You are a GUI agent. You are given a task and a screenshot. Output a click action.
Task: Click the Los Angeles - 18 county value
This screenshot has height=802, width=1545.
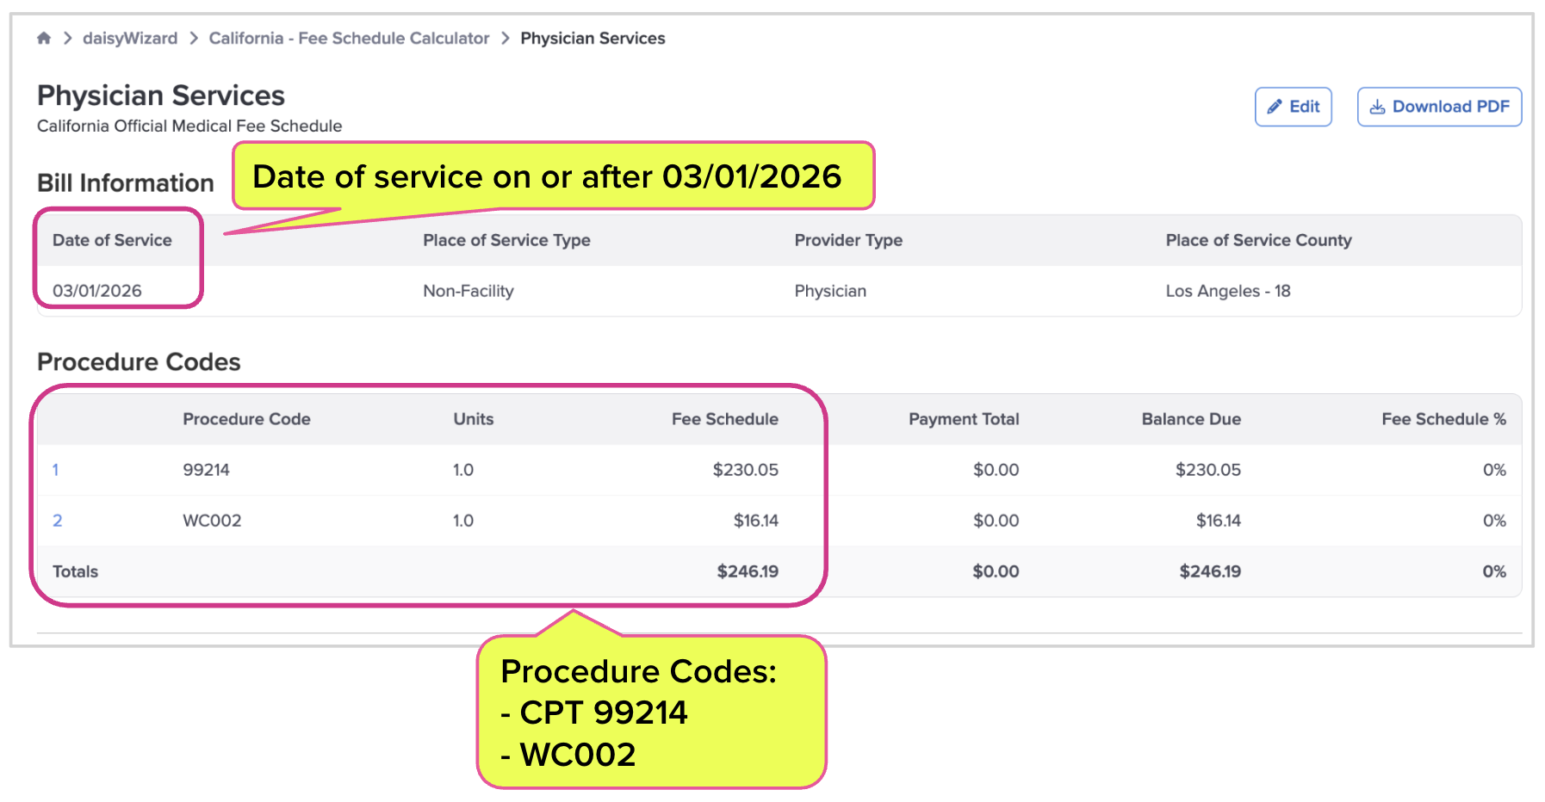[x=1228, y=291]
